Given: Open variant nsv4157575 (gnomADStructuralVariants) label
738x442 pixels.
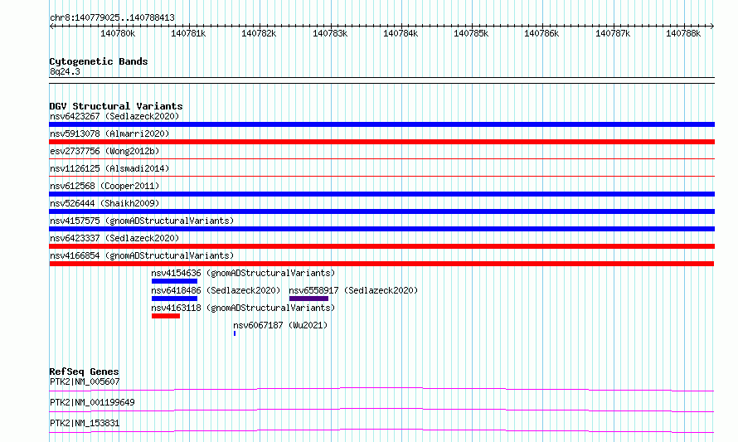Looking at the screenshot, I should (142, 221).
